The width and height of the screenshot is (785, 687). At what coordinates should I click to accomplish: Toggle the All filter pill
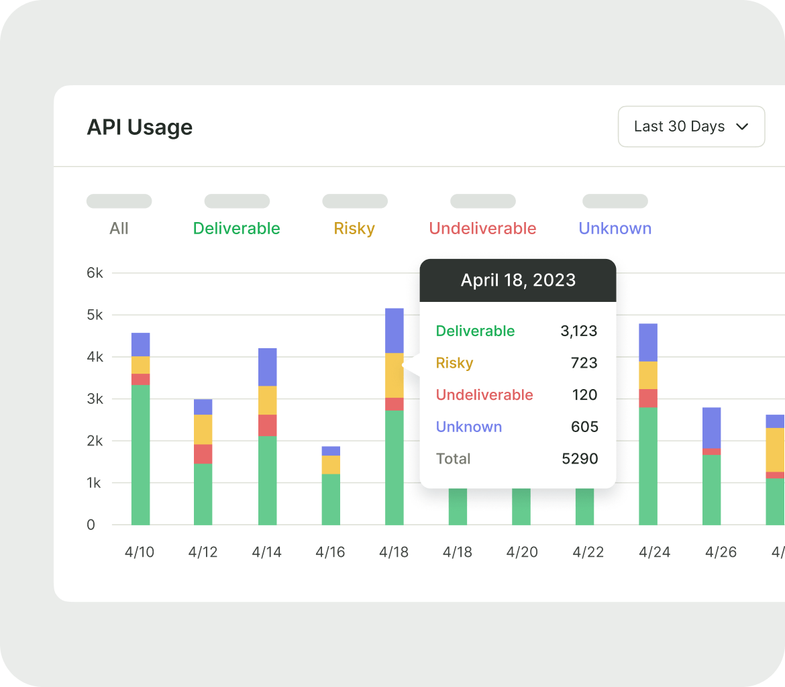[119, 201]
